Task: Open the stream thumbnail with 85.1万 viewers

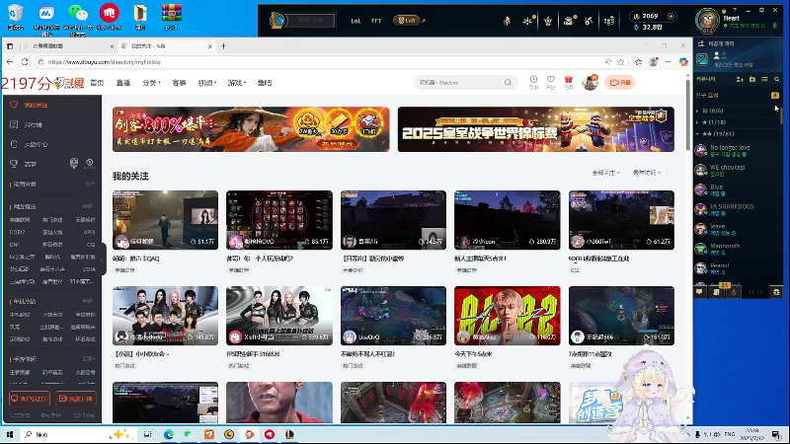Action: coord(279,220)
